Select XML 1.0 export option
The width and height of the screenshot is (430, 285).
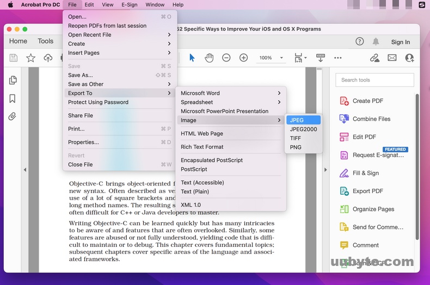(231, 205)
